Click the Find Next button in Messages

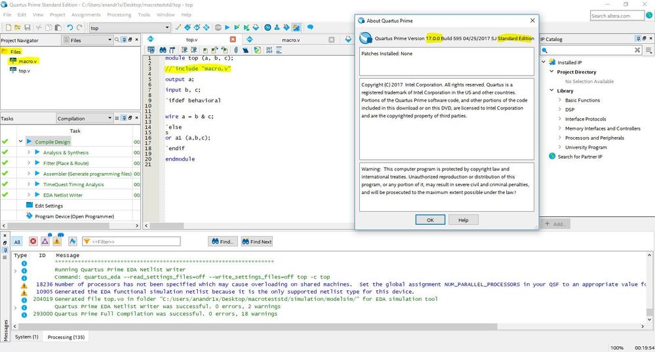point(256,242)
